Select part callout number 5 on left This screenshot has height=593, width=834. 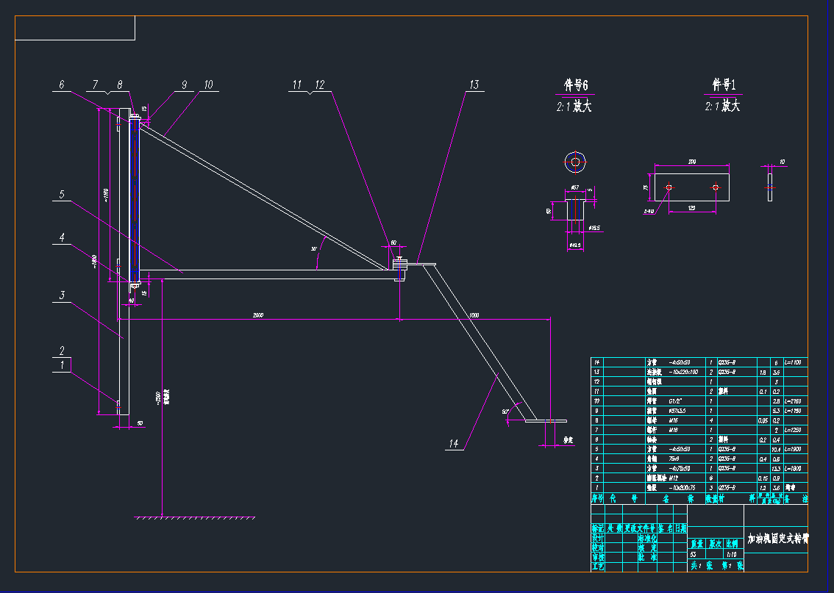coord(63,195)
